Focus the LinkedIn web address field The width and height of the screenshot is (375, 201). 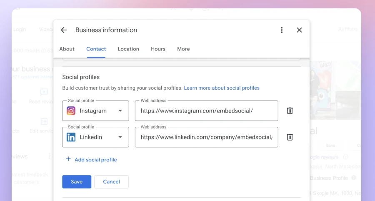(x=206, y=137)
